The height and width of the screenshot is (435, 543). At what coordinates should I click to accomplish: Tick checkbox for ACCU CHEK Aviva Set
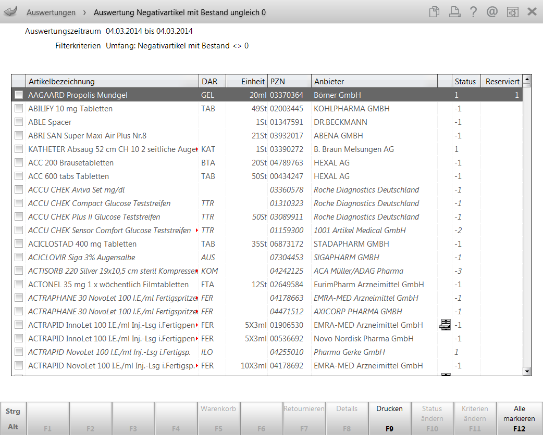click(x=19, y=189)
